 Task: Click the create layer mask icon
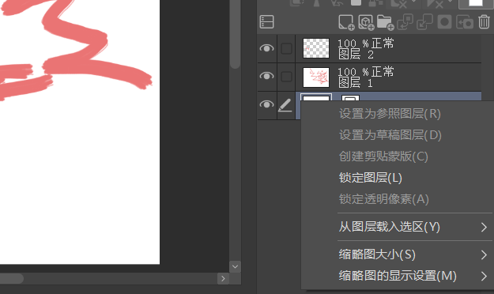tap(444, 22)
